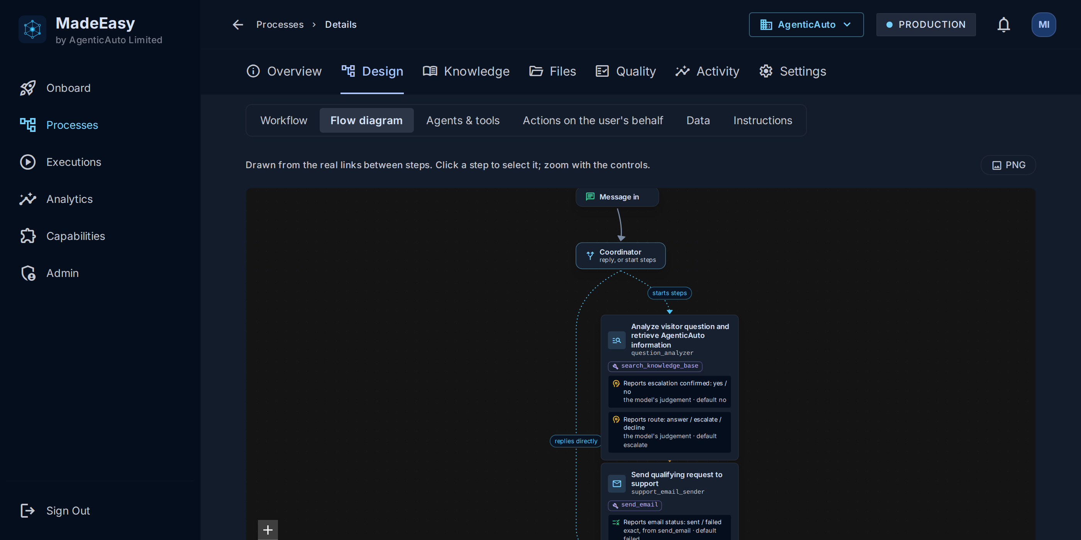Open the MI user avatar menu
Viewport: 1081px width, 540px height.
(x=1043, y=25)
